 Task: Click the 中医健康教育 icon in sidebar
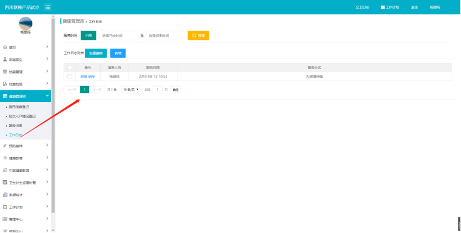pos(5,170)
